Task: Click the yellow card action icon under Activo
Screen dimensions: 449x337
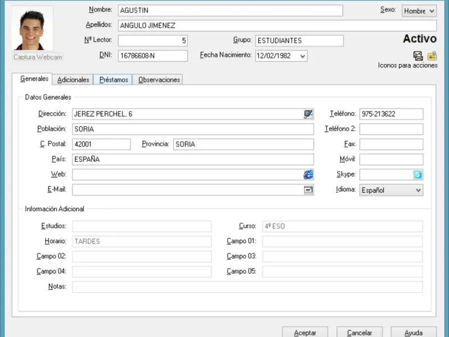Action: 432,56
